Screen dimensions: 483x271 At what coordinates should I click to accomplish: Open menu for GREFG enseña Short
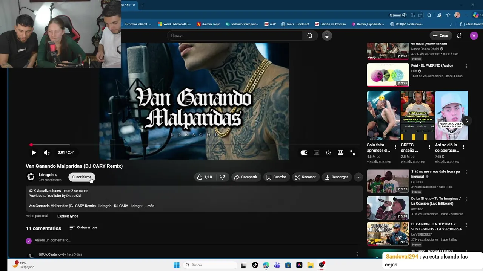pyautogui.click(x=429, y=147)
